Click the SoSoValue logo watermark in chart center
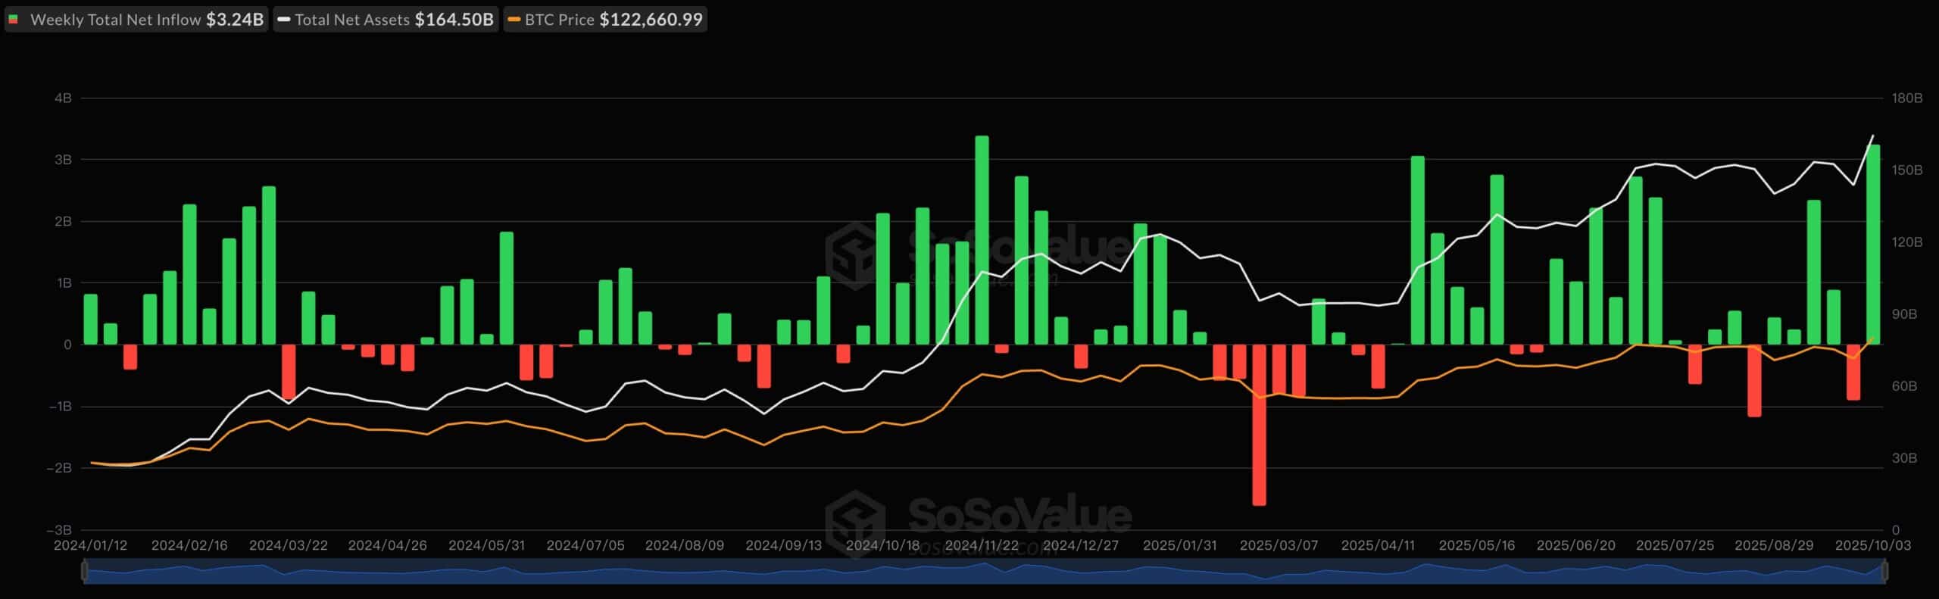Viewport: 1939px width, 599px height. point(856,255)
